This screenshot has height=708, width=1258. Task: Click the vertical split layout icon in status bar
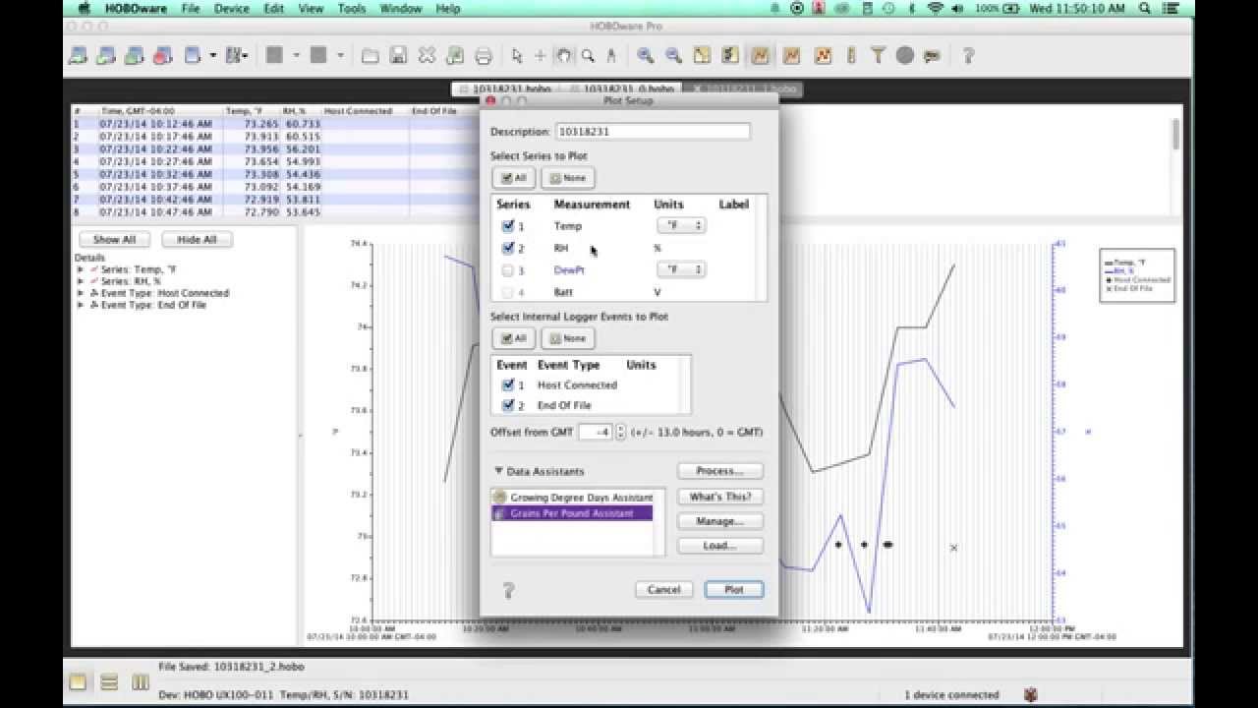pyautogui.click(x=141, y=681)
